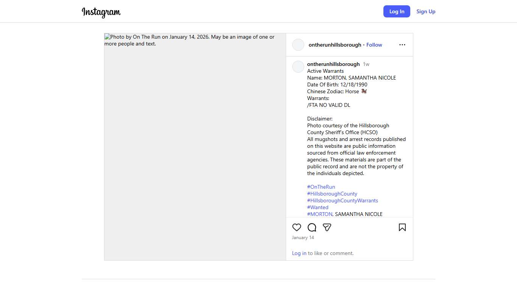The height and width of the screenshot is (291, 517).
Task: Open ontherunhillsborough username in the caption
Action: tap(333, 64)
